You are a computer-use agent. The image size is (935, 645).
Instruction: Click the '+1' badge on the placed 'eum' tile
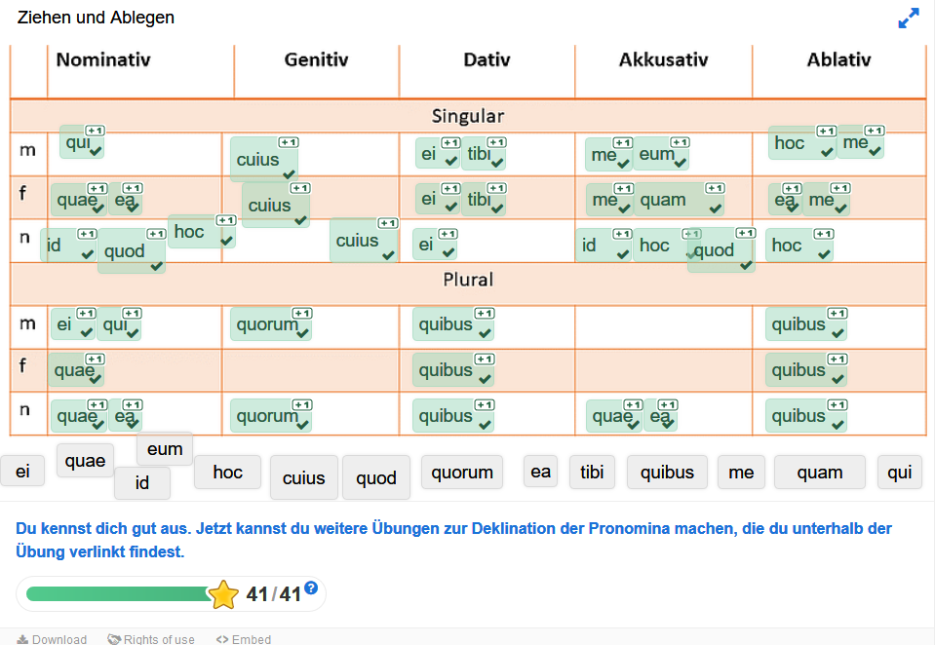tap(680, 143)
